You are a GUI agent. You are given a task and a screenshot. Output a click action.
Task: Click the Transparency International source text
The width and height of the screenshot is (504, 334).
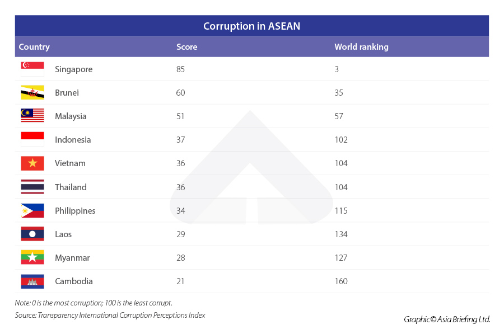click(110, 316)
